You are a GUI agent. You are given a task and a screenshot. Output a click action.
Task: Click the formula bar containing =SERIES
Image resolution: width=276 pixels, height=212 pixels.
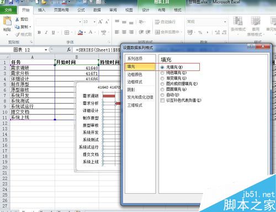[98, 50]
